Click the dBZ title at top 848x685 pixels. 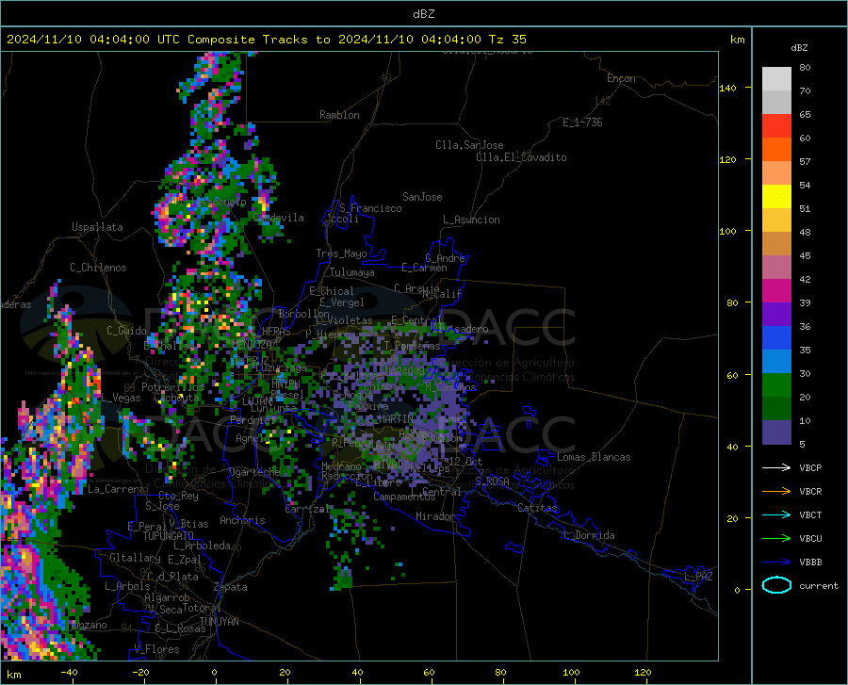[423, 14]
